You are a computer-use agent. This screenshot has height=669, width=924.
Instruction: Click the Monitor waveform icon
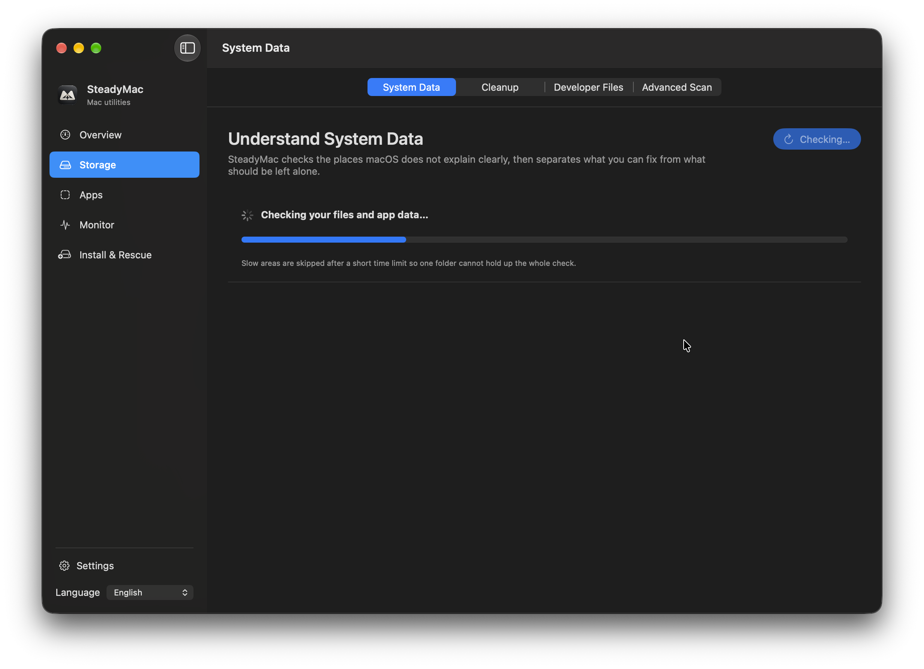click(65, 225)
